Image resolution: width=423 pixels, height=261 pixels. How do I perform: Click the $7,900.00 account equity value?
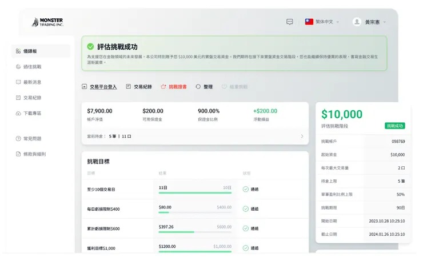(99, 111)
